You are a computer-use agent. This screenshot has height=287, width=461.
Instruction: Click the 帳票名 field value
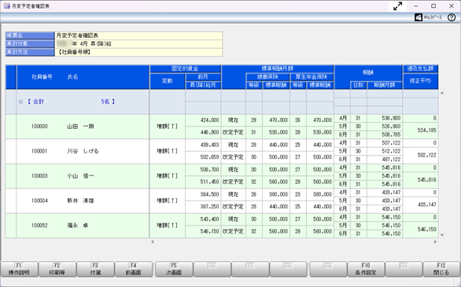(138, 35)
